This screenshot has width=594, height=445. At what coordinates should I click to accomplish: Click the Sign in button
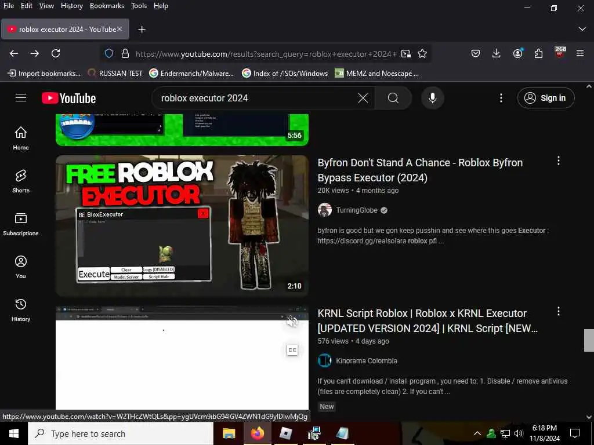pyautogui.click(x=546, y=98)
